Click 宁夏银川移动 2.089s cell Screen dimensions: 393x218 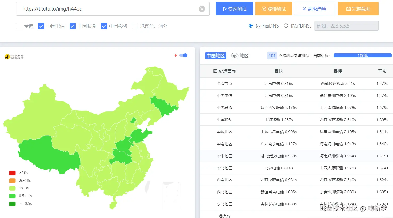(338, 192)
